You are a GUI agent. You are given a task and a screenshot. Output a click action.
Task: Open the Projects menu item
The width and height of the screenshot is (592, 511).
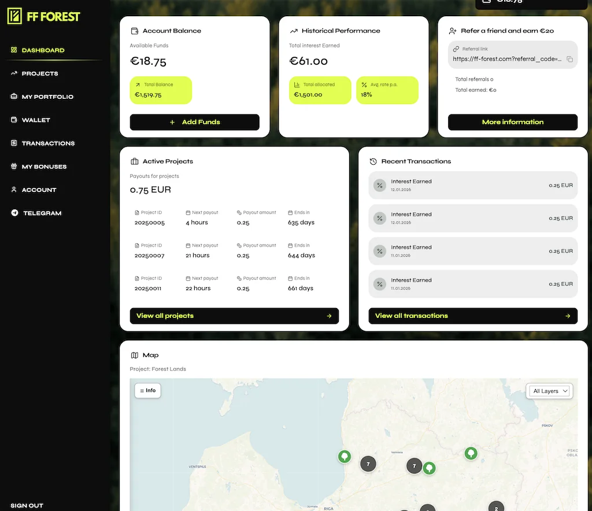(x=39, y=73)
